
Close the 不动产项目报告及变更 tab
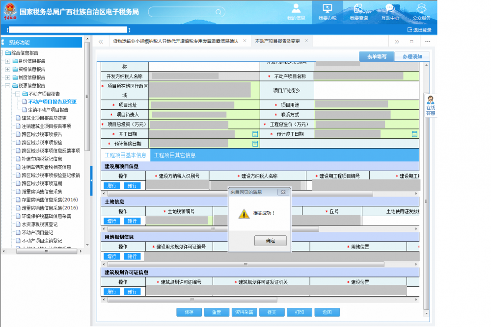tap(306, 41)
